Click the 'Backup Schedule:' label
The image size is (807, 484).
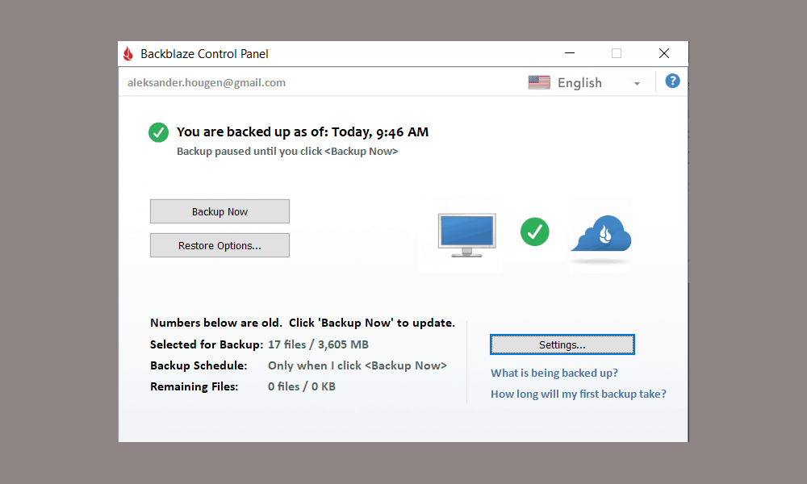point(199,365)
